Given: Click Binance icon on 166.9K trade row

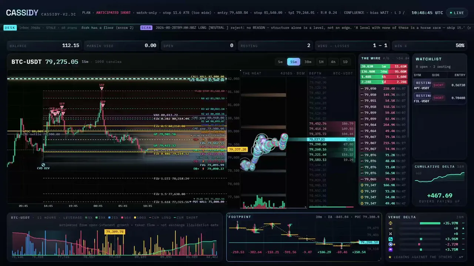Looking at the screenshot, I should coord(362,185).
